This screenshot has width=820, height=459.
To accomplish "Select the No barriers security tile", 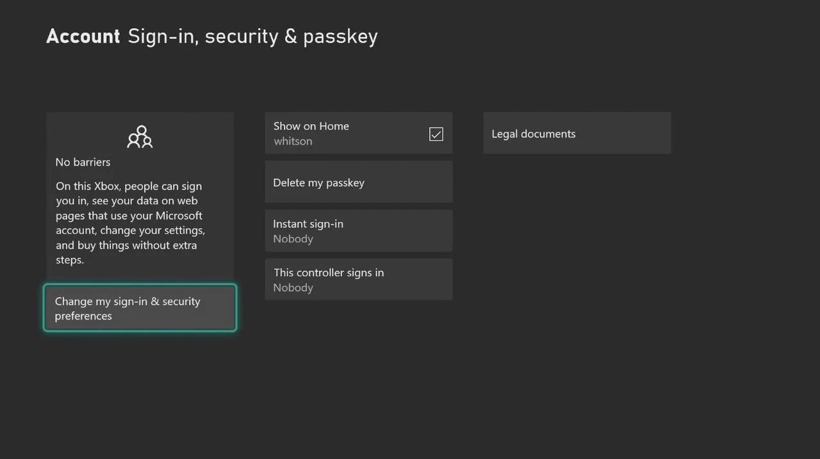I will 140,192.
